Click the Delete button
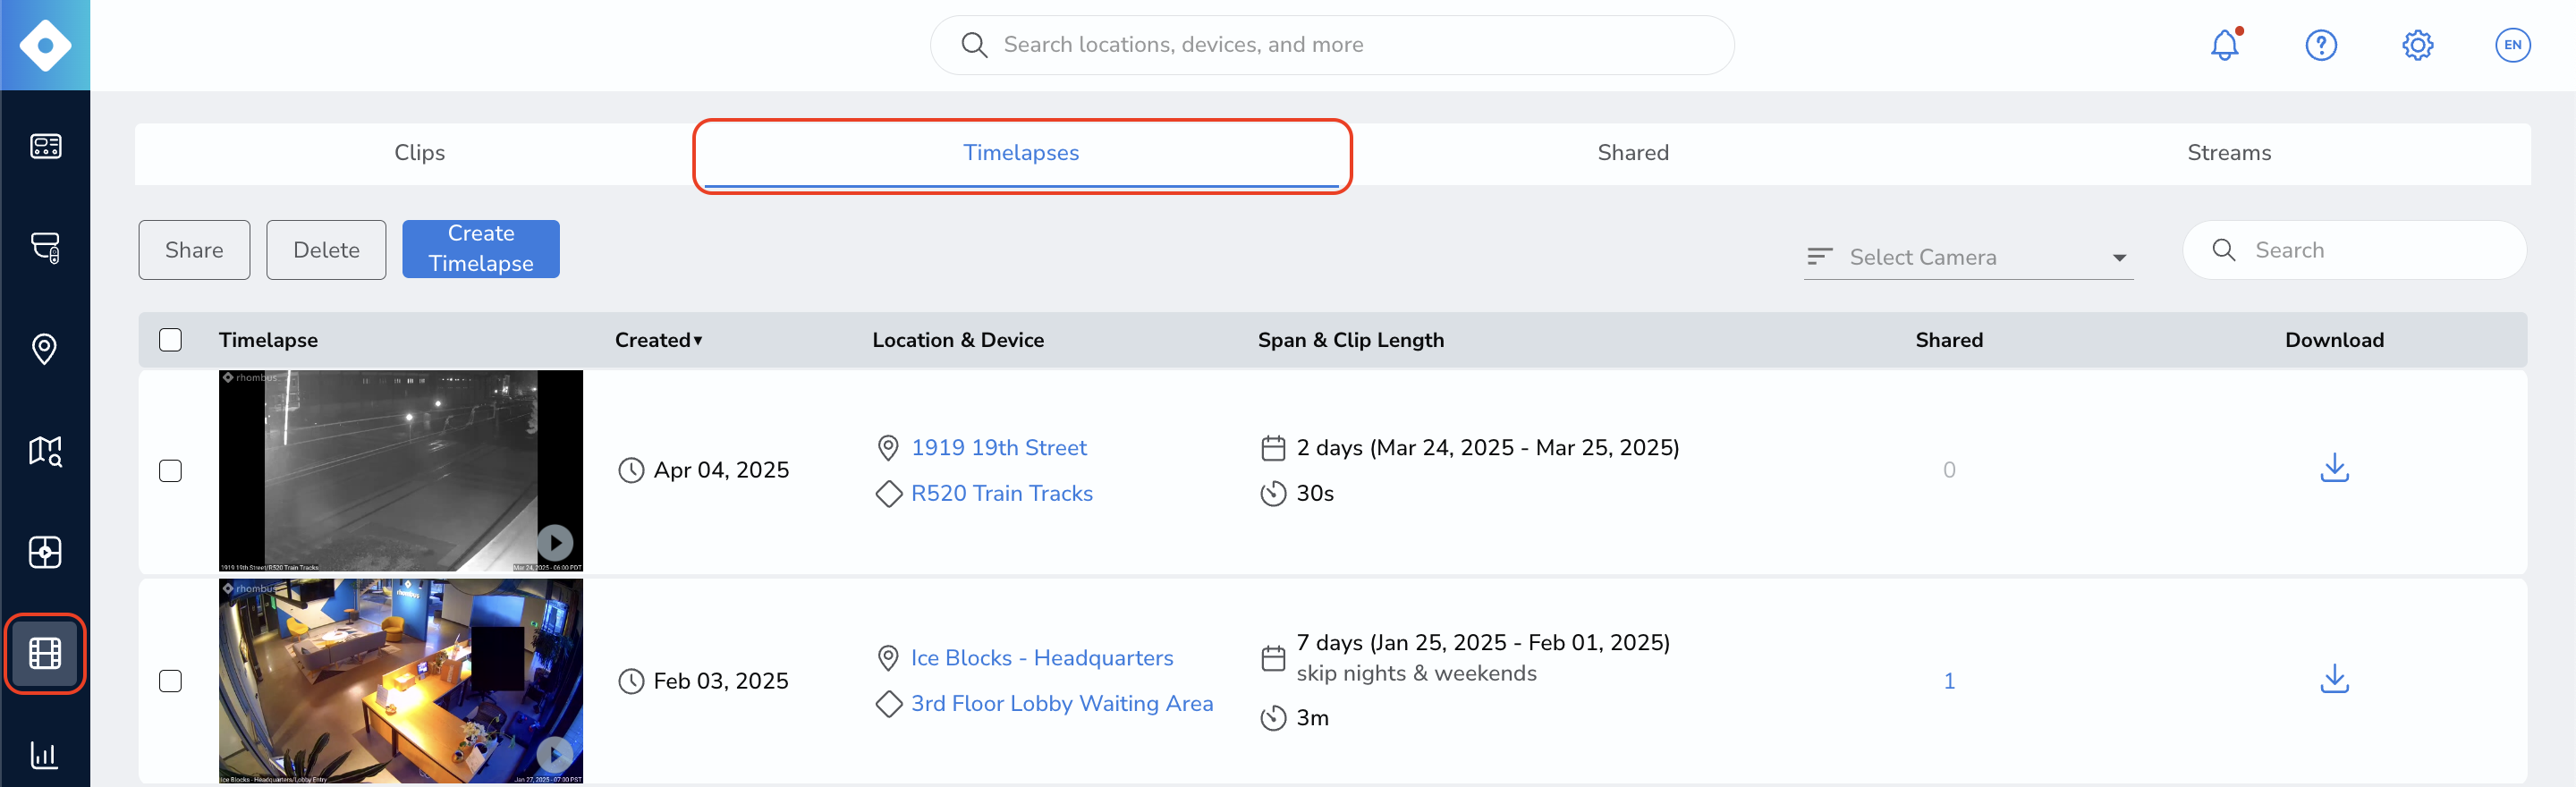Screen dimensions: 2576x787 click(x=326, y=250)
